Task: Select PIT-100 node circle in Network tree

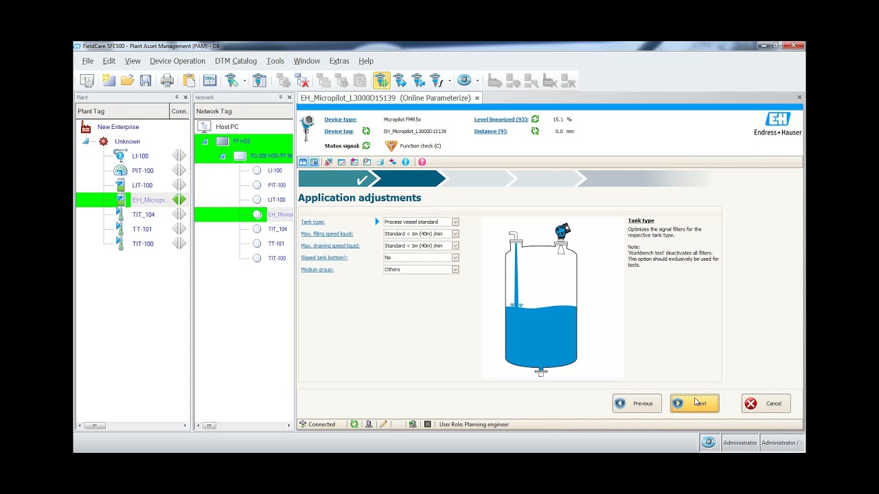Action: pyautogui.click(x=257, y=185)
